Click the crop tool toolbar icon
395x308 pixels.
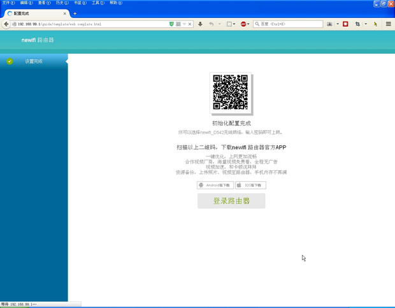[357, 24]
